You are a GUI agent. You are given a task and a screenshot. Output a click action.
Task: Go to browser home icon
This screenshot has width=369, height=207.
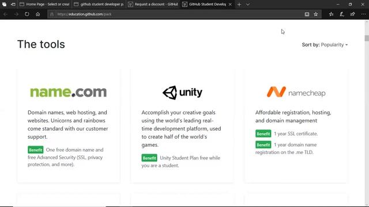pos(37,14)
